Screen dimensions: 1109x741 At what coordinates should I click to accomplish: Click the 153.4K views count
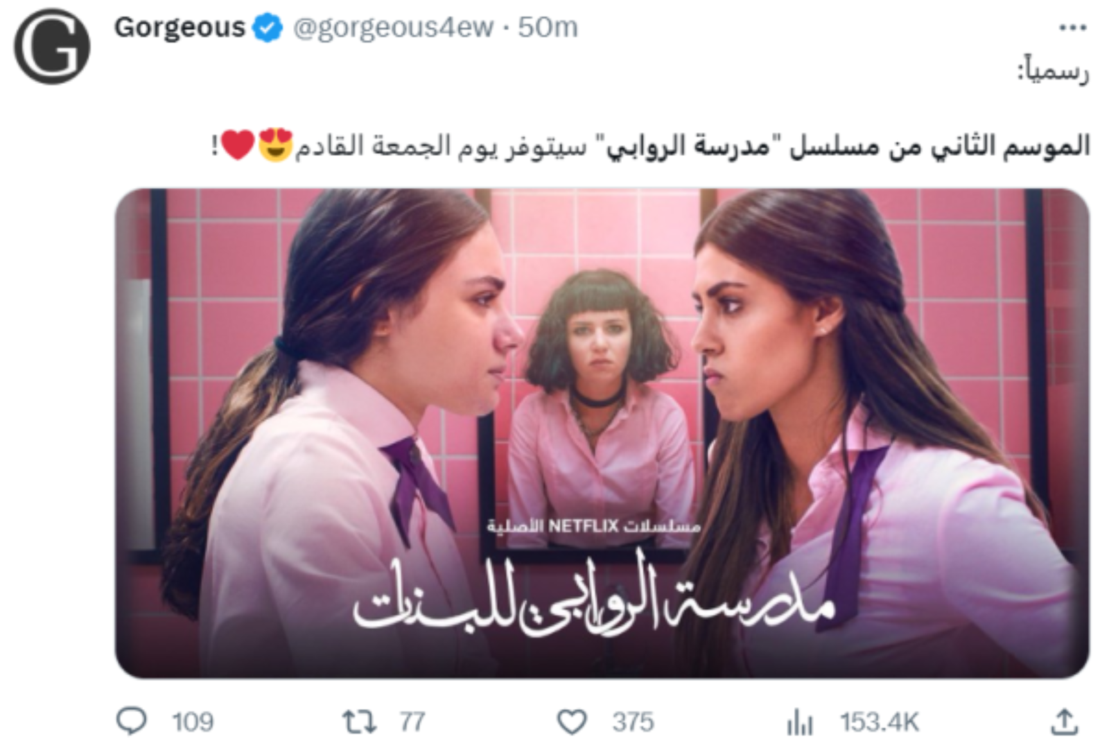tap(880, 722)
